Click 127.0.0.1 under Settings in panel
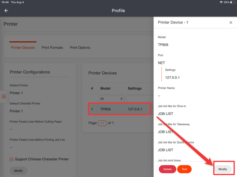 click(x=172, y=77)
